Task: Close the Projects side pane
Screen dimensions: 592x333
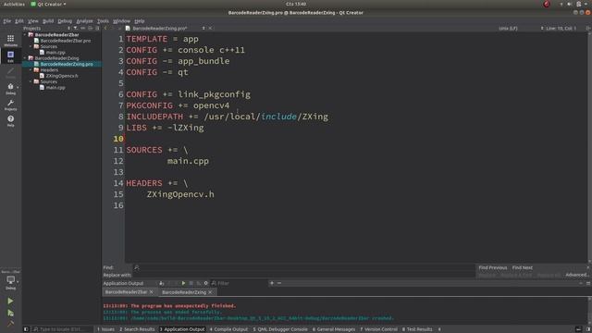Action: [x=97, y=29]
